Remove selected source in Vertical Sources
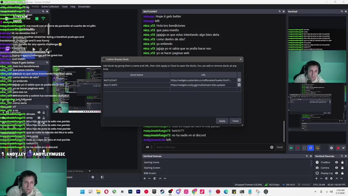The width and height of the screenshot is (348, 196). click(x=321, y=179)
